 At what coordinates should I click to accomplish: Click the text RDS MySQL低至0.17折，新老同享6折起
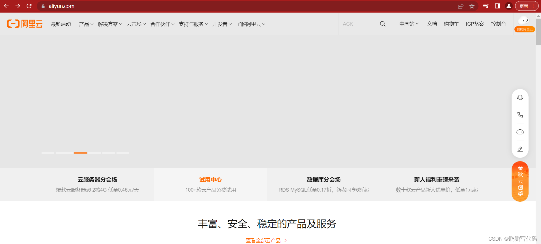pos(324,190)
